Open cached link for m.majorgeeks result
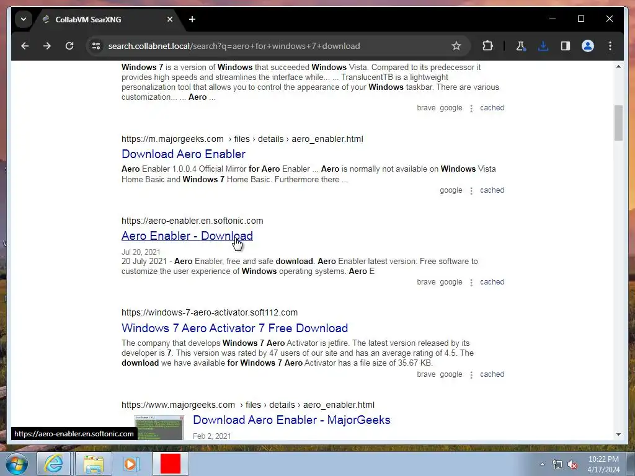This screenshot has height=476, width=635. pyautogui.click(x=492, y=190)
